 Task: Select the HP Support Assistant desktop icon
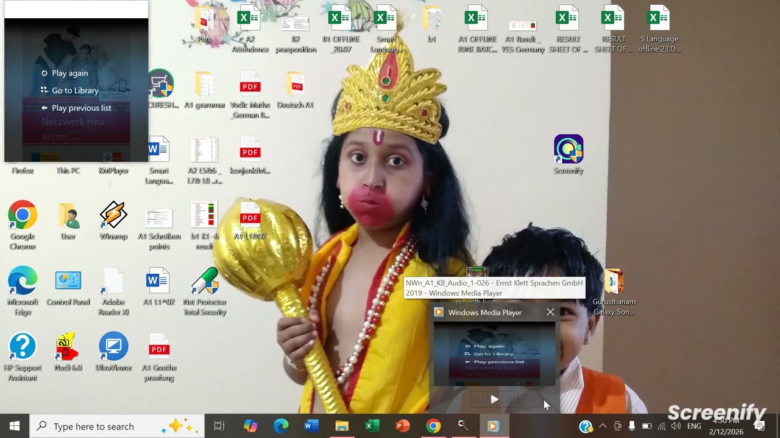click(23, 357)
